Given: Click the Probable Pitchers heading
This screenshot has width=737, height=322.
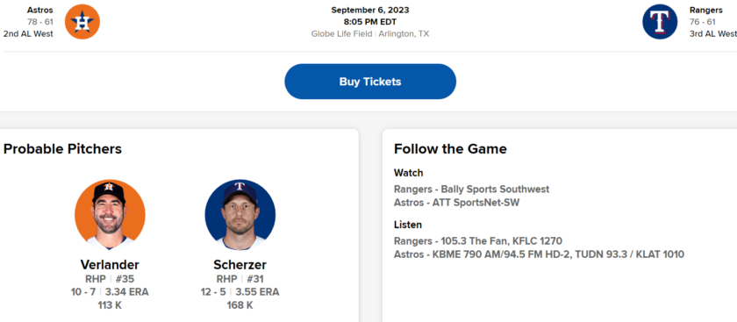Looking at the screenshot, I should coord(62,149).
